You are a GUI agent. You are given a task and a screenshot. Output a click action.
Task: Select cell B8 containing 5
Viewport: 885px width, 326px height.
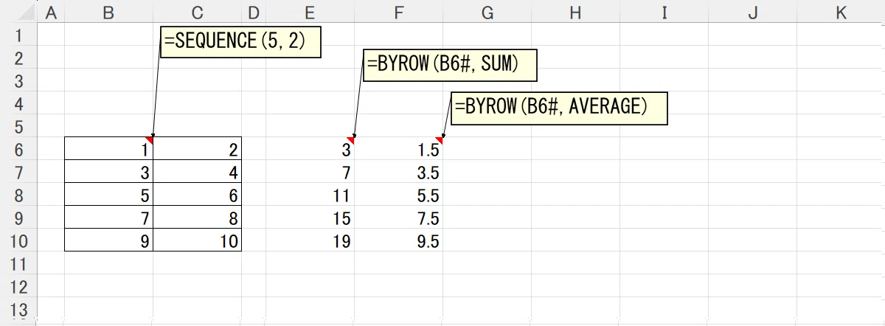[108, 195]
